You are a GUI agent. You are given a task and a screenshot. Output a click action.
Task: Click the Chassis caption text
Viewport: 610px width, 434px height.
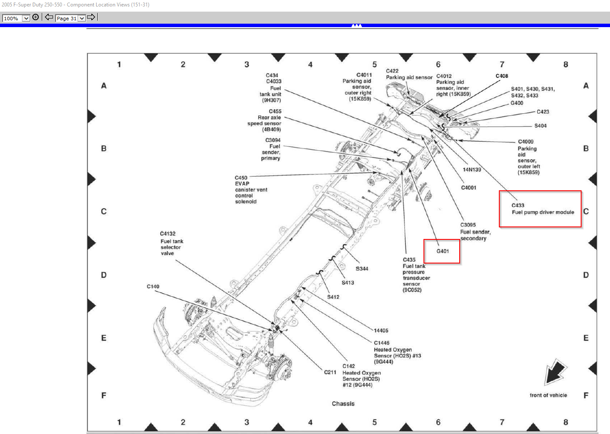pos(342,403)
